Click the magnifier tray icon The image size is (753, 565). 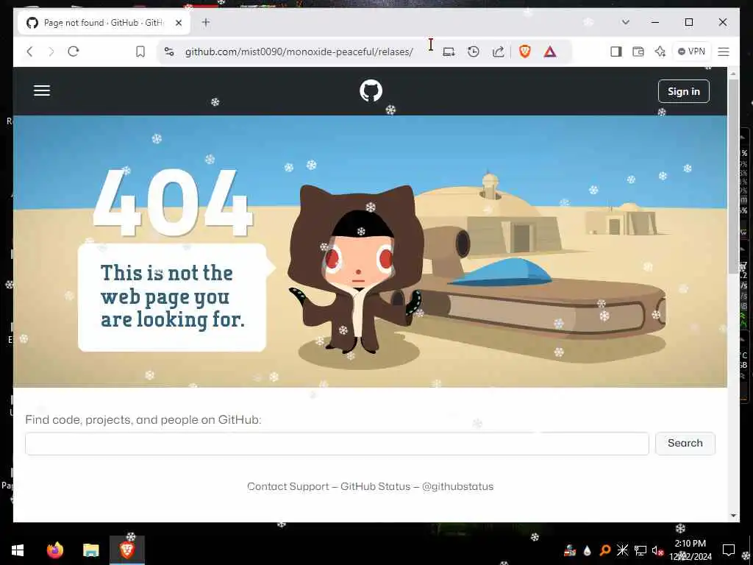click(605, 550)
